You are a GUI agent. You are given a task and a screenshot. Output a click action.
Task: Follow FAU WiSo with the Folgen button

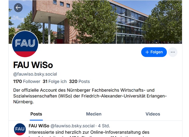(154, 52)
